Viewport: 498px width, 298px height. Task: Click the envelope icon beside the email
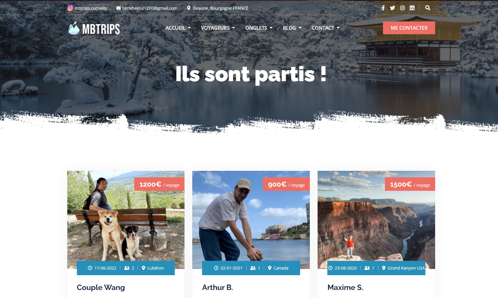coord(118,8)
